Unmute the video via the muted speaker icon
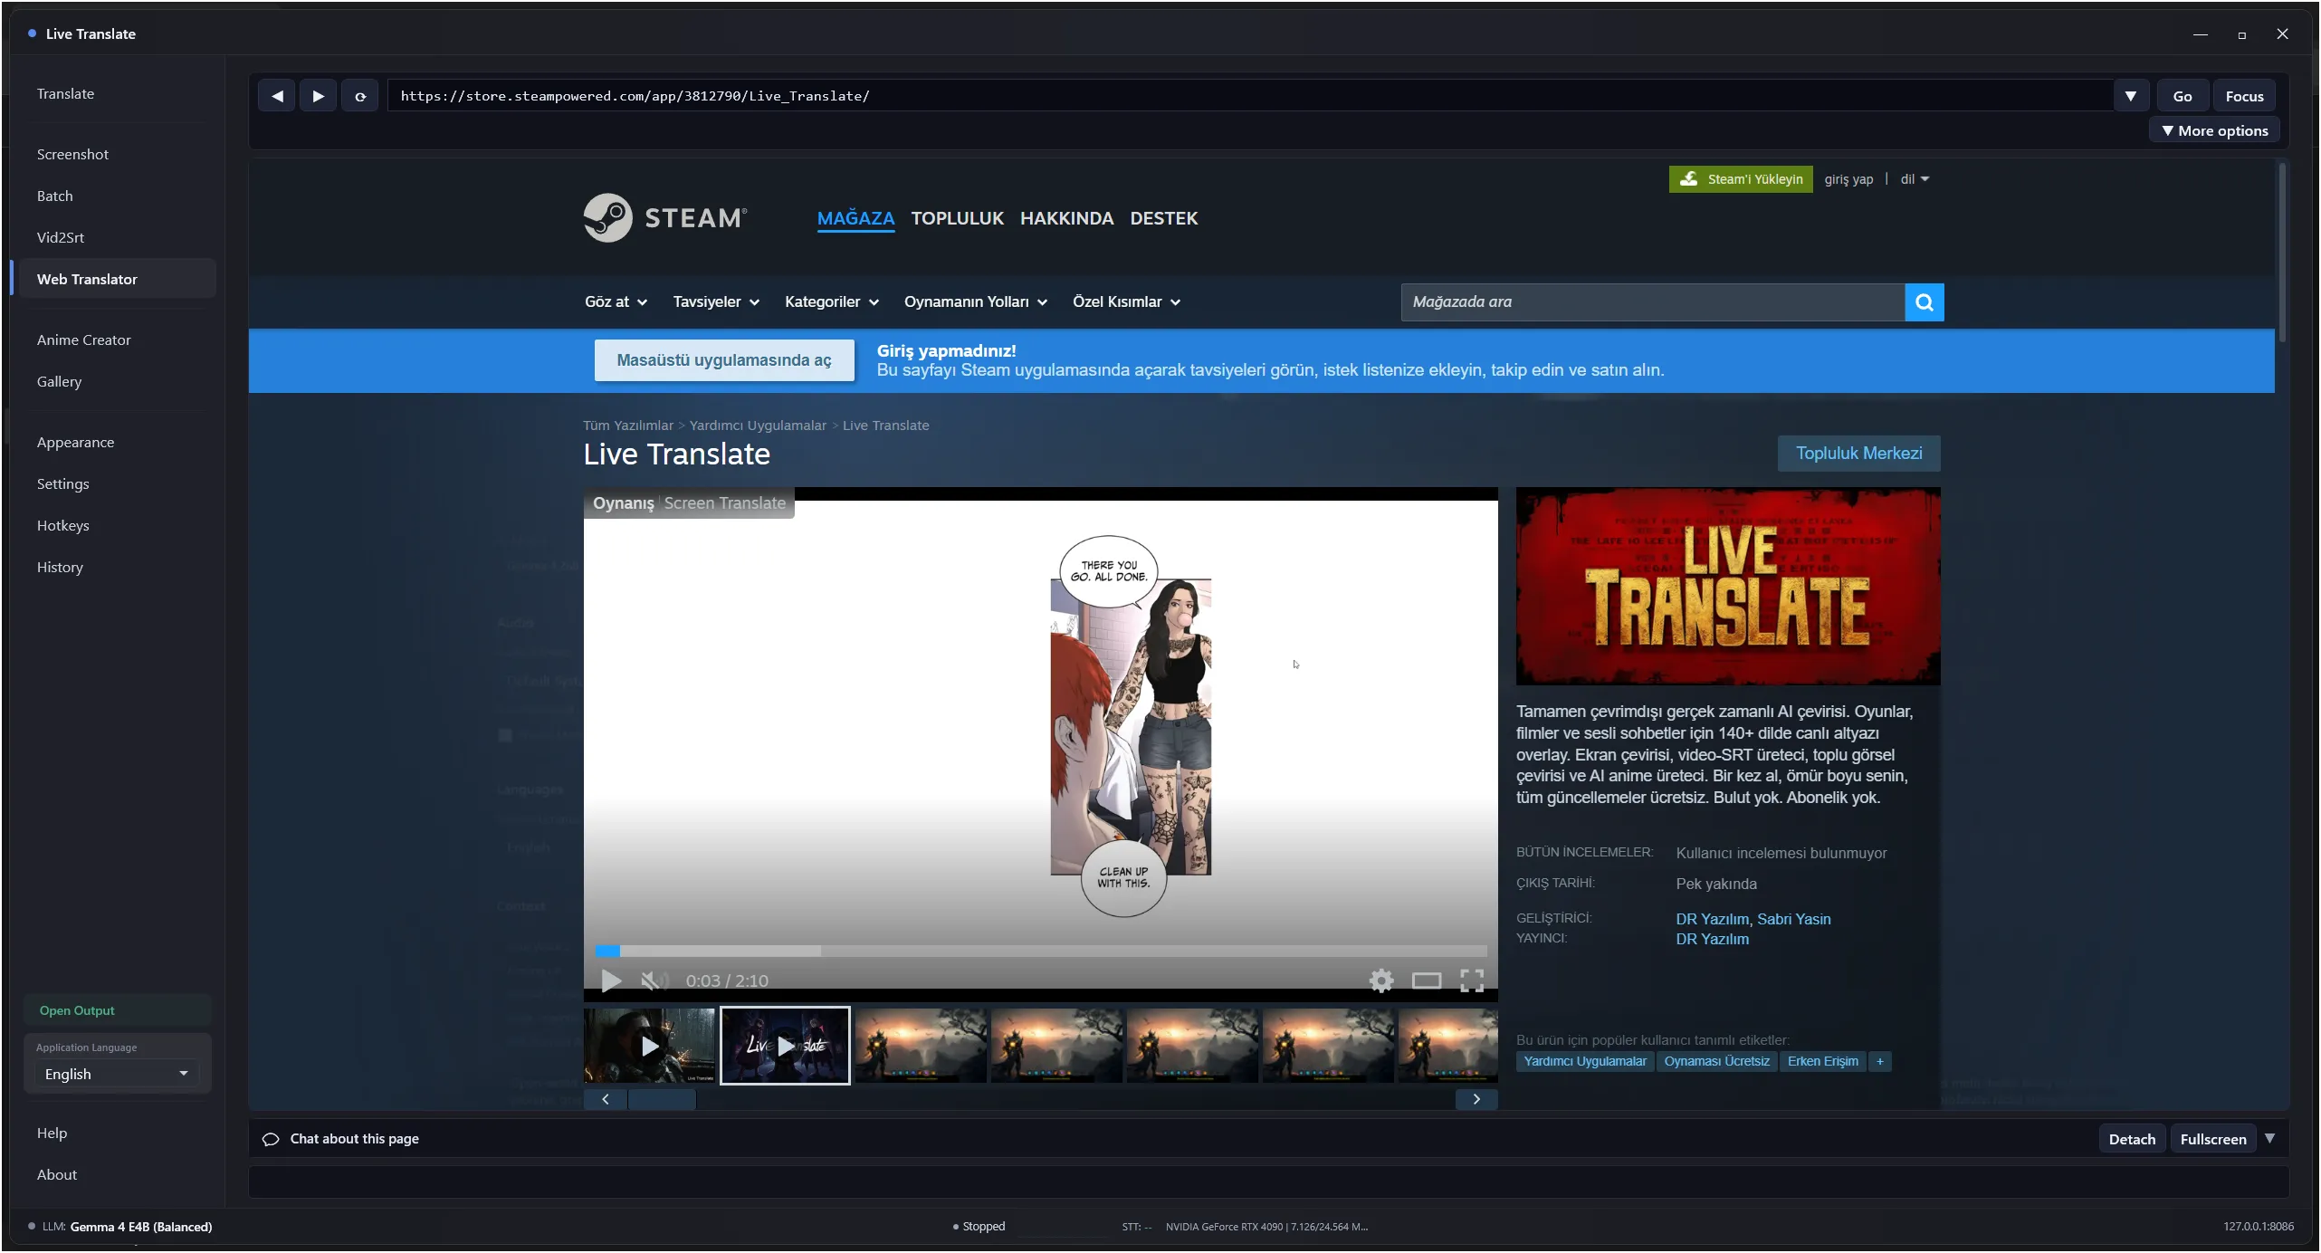Image resolution: width=2321 pixels, height=1253 pixels. 654,980
